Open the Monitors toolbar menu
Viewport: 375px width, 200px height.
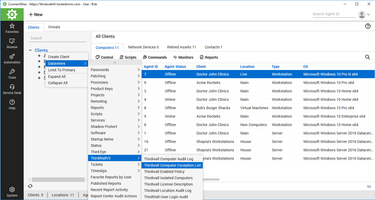(x=183, y=57)
